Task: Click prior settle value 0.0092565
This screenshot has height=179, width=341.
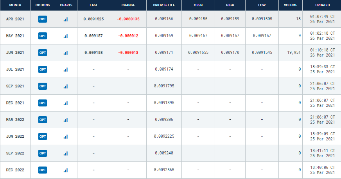Action: pos(164,170)
